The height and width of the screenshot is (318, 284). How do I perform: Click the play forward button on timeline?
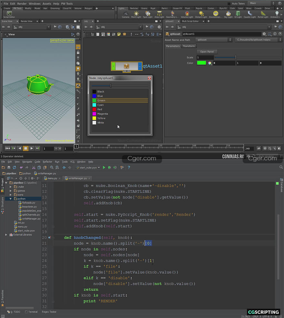31,148
